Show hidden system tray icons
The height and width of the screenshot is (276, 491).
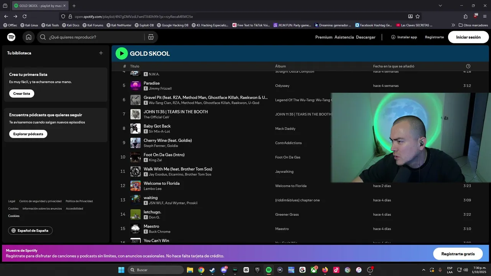[x=423, y=270]
